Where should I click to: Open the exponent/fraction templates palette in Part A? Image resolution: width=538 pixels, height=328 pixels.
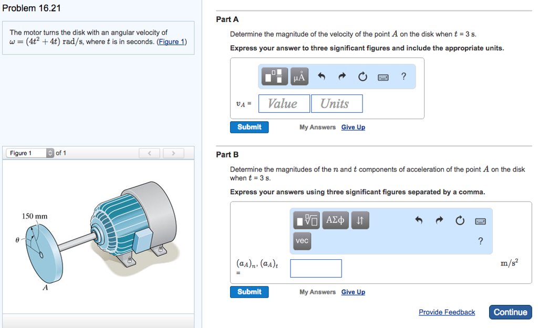point(273,76)
